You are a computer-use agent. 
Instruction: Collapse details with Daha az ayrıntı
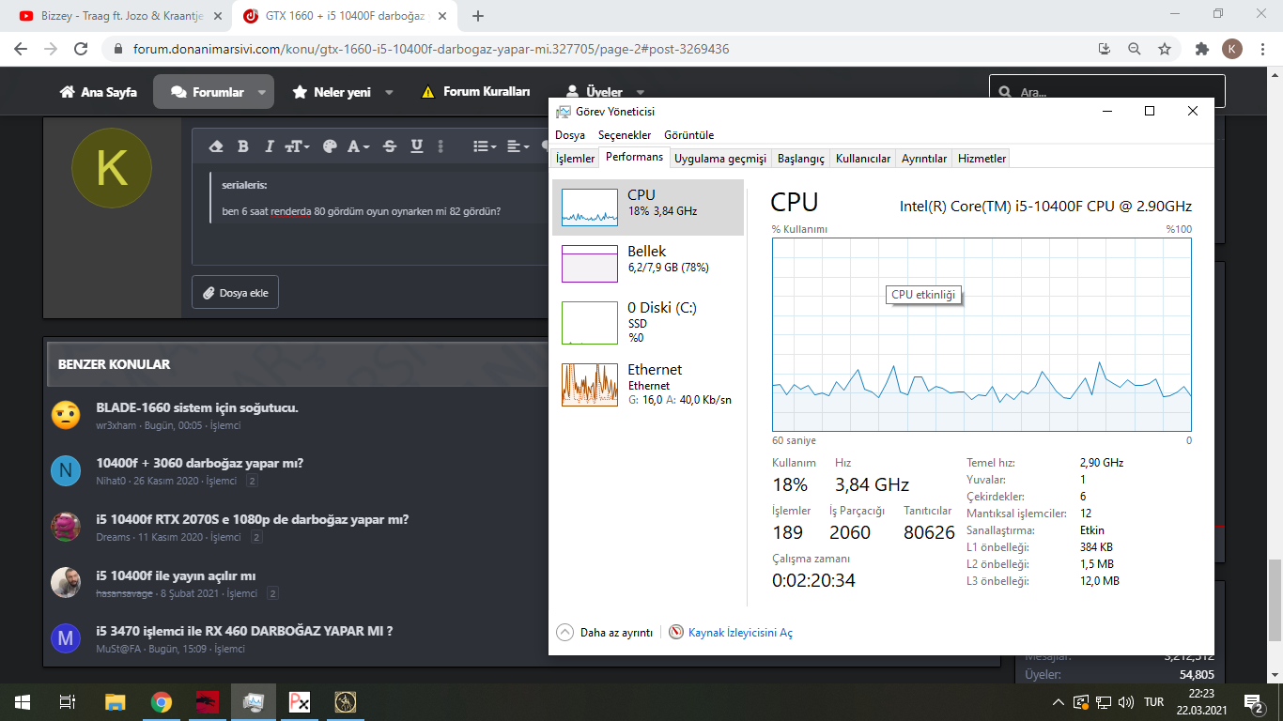[x=606, y=633]
